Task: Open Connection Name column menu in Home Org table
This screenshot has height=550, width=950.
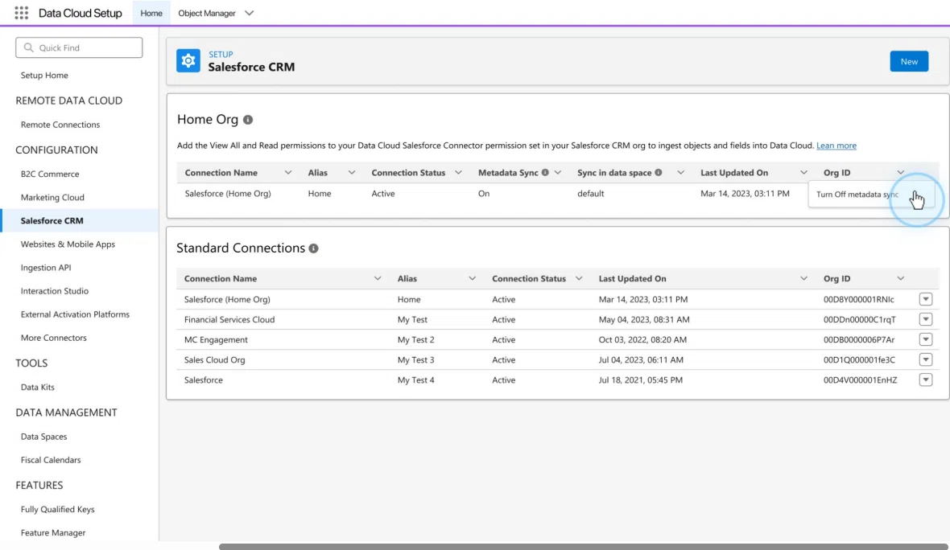Action: click(x=287, y=172)
